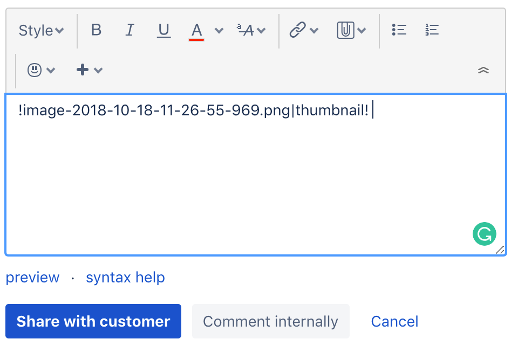Collapse the formatting toolbar
The height and width of the screenshot is (346, 518).
483,70
